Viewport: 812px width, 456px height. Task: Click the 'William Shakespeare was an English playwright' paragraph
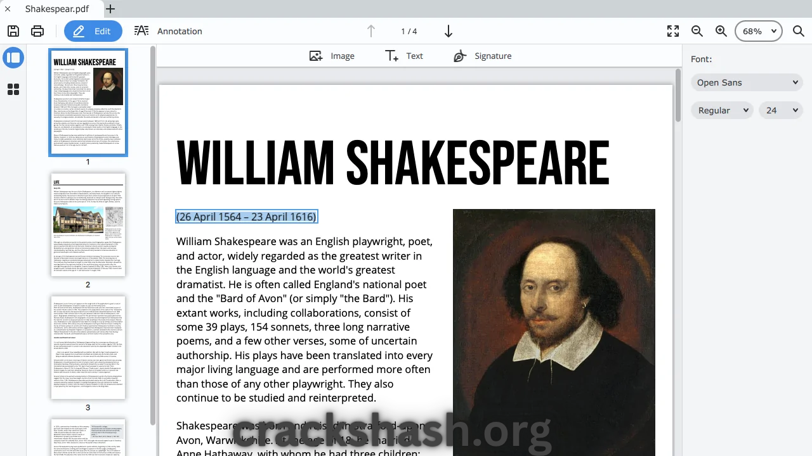tap(304, 320)
